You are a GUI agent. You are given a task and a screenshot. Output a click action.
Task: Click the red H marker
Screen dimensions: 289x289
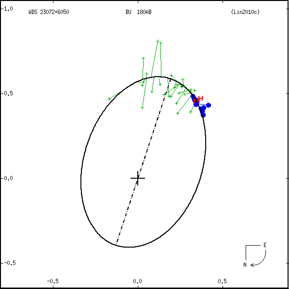pyautogui.click(x=200, y=98)
